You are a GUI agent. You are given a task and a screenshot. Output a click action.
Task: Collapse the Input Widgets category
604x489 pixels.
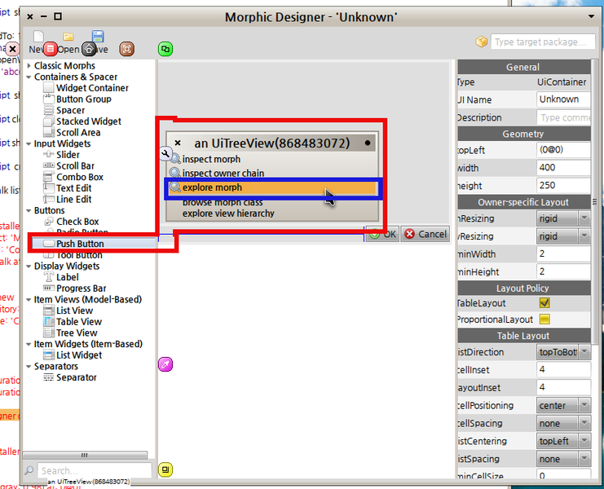tap(29, 144)
